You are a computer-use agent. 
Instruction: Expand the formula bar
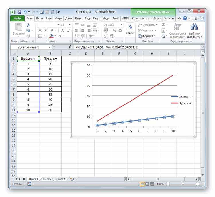(x=202, y=47)
